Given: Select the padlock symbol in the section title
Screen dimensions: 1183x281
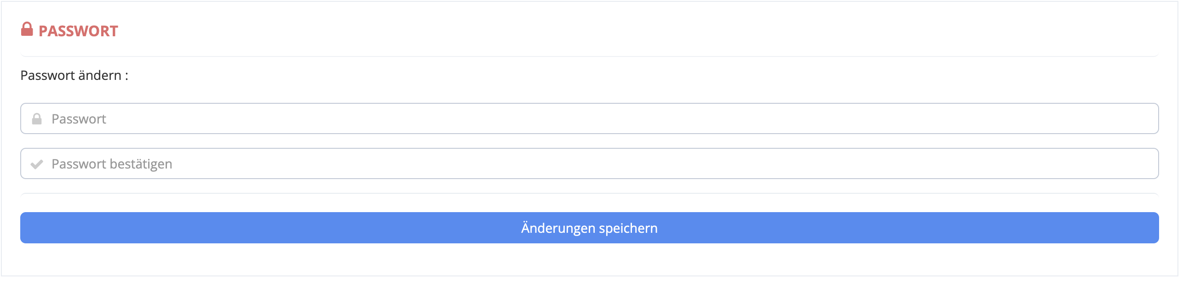Looking at the screenshot, I should pyautogui.click(x=27, y=29).
